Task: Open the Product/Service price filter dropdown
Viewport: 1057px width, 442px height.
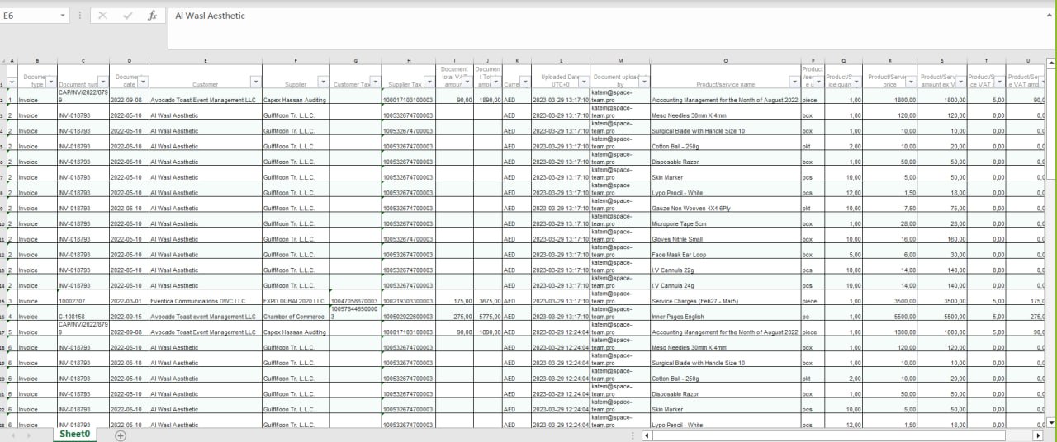Action: 910,82
